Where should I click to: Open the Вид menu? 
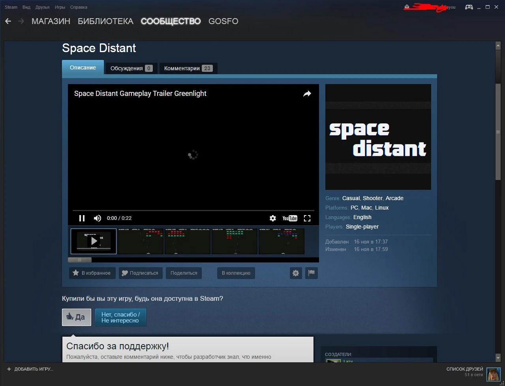pyautogui.click(x=26, y=7)
